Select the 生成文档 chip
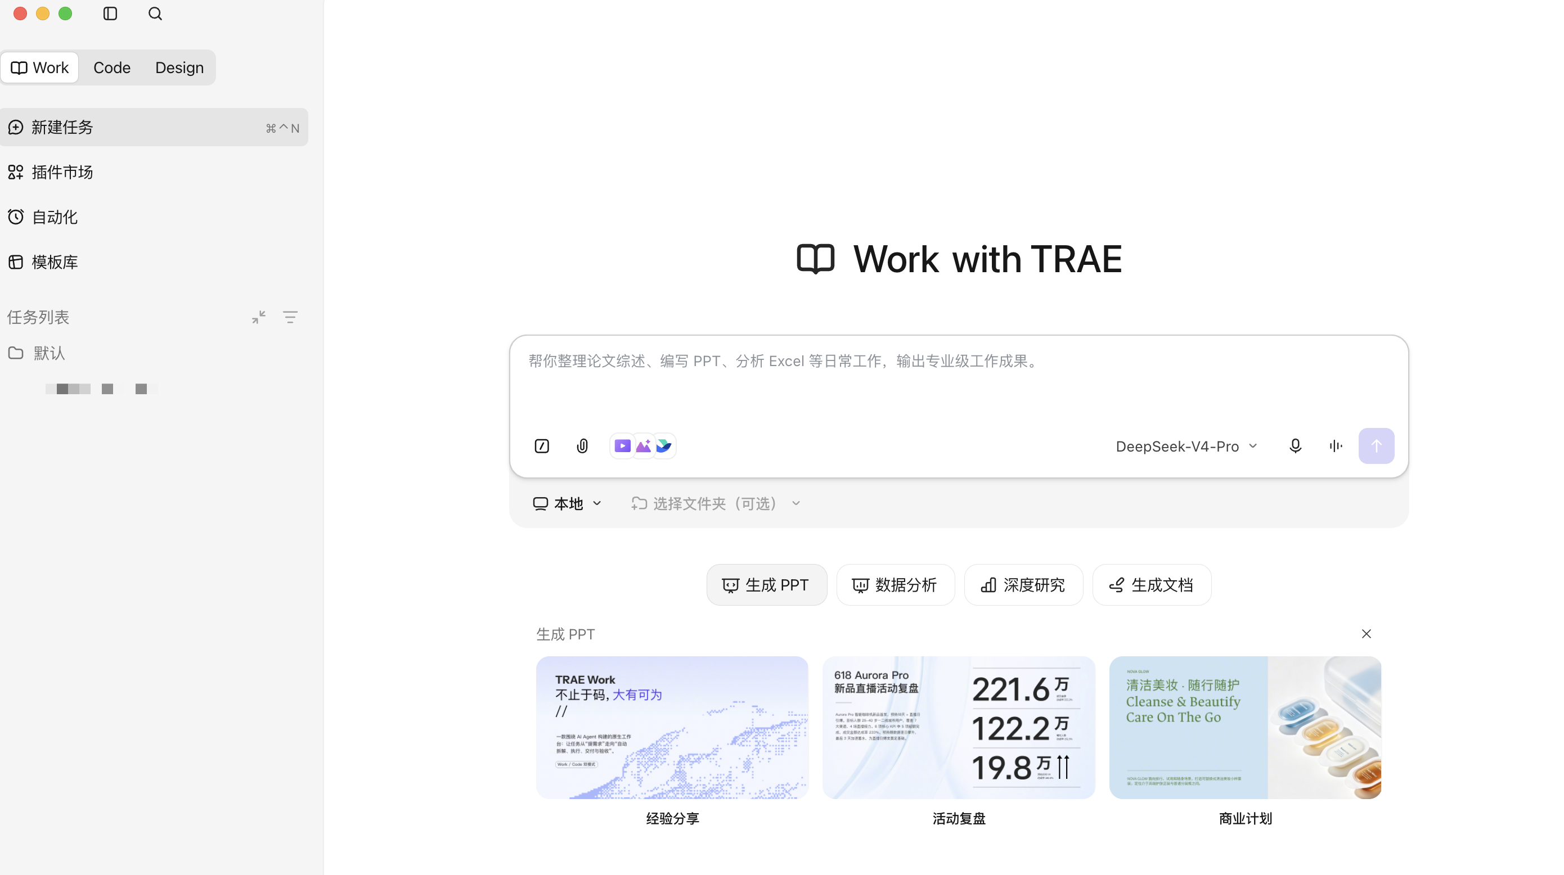This screenshot has width=1564, height=875. [1152, 584]
